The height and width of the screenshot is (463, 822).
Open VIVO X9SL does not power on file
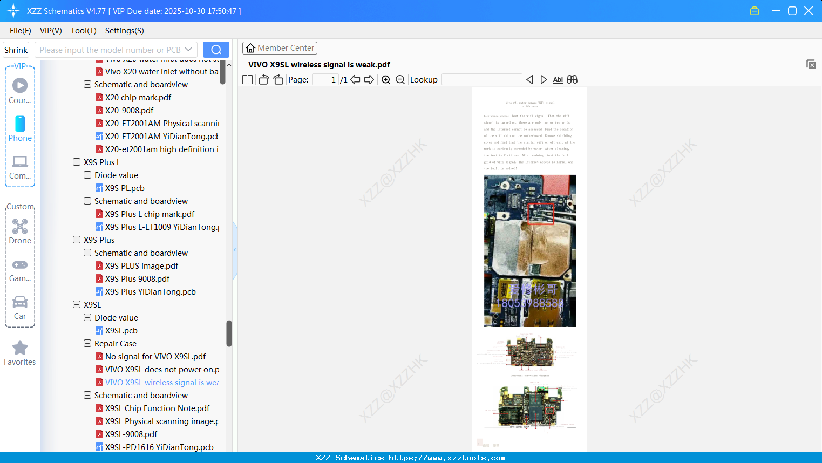162,370
